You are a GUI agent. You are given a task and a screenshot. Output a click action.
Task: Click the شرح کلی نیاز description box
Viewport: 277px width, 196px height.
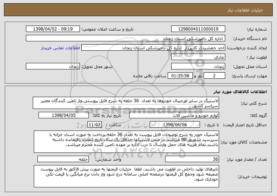(x=126, y=103)
